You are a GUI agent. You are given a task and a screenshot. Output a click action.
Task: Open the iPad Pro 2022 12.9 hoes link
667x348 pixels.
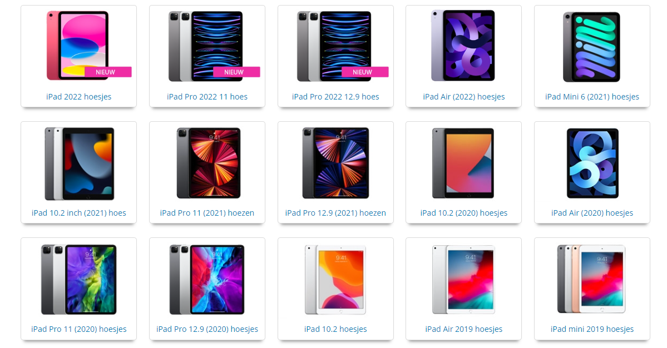335,97
